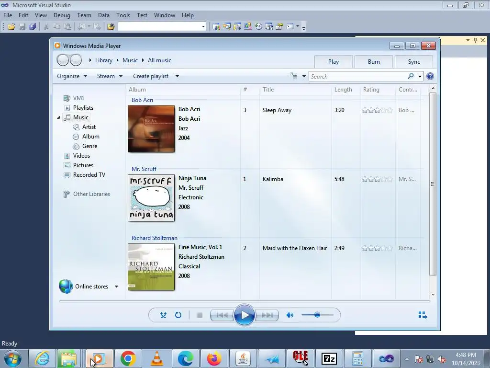Open Calculator from the taskbar
The width and height of the screenshot is (490, 368).
coord(358,358)
